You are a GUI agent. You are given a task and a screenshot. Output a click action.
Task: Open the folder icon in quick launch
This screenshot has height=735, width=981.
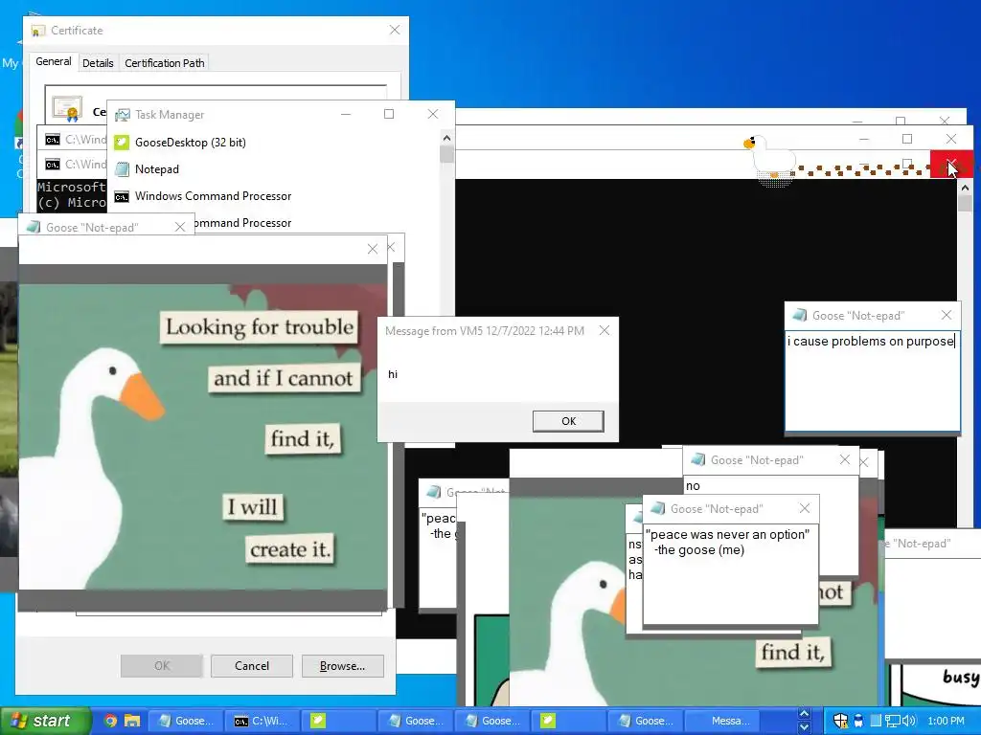132,721
